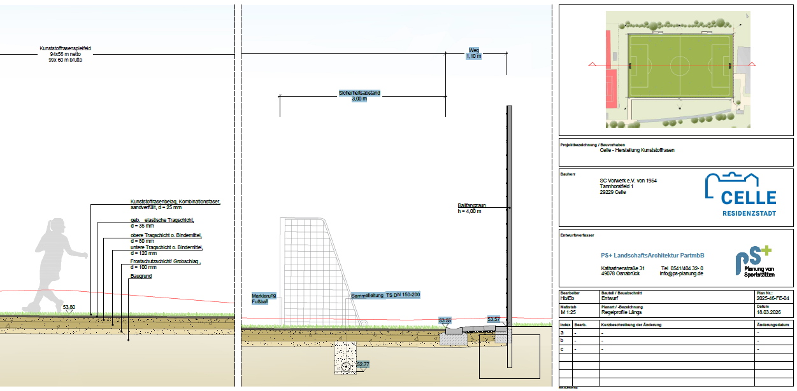Click the 52.77 drainage pipe elevation marker
Viewport: 797px width, 391px height.
pos(363,365)
